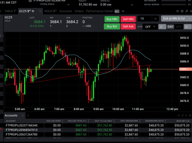Click the H icon in Accounts panel

[x=178, y=116]
